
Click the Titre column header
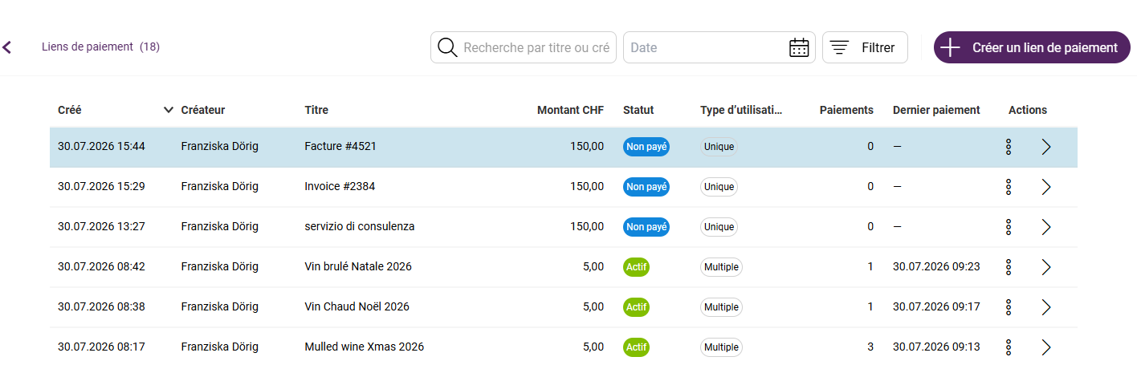pyautogui.click(x=316, y=110)
